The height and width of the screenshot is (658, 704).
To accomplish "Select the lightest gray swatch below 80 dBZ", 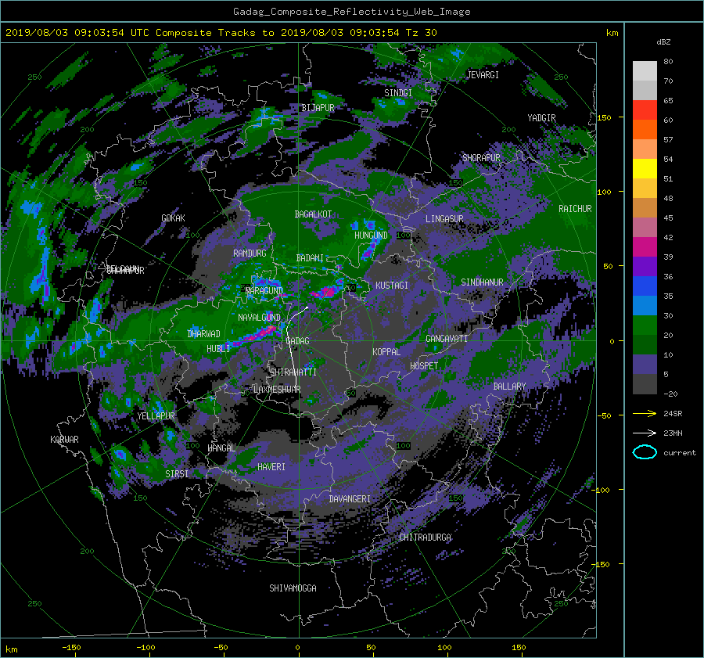I will (645, 71).
